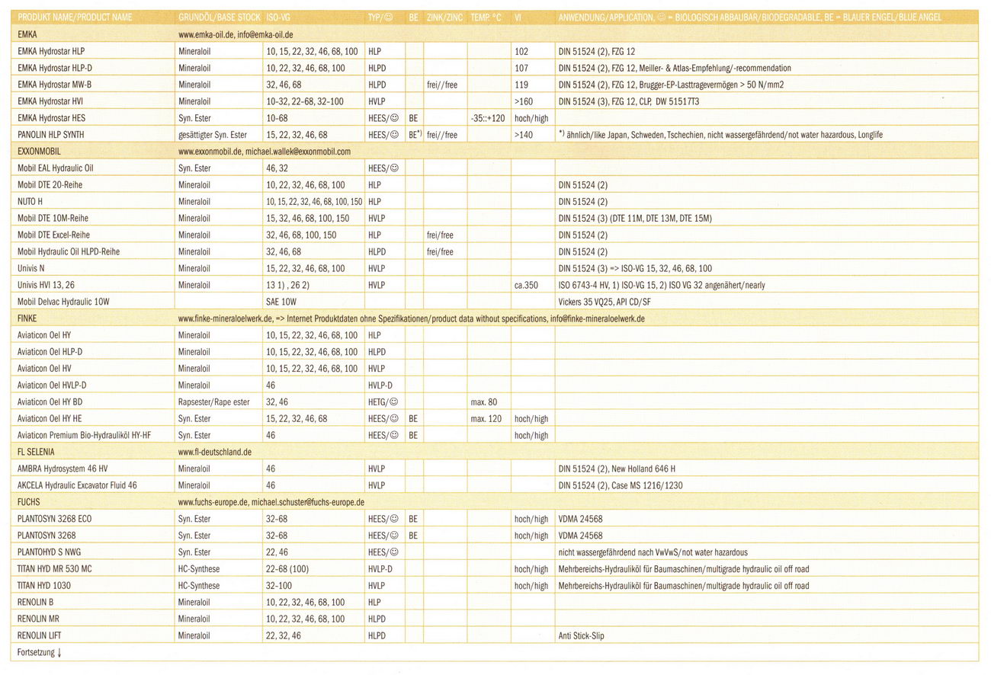Click the smiley icon in Aviaticon Oel HY BD row

click(394, 402)
